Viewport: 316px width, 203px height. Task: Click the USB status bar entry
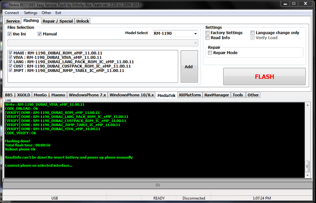coord(55,198)
